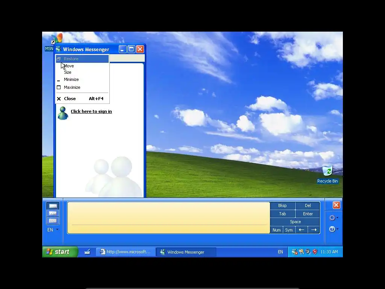Screen dimensions: 385x289
Task: Click inside the yellow handwriting area
Action: tap(168, 218)
